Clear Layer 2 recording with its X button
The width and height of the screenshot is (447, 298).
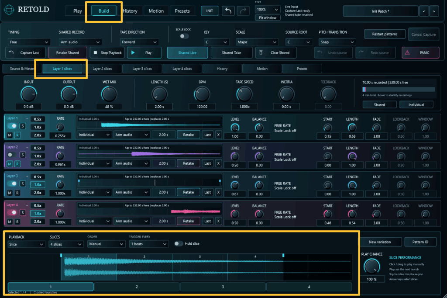tap(218, 163)
